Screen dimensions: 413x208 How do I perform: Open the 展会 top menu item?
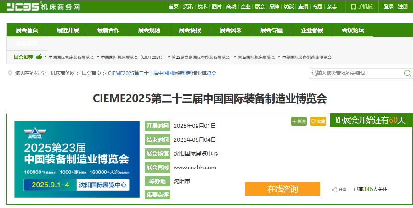[x=260, y=6]
